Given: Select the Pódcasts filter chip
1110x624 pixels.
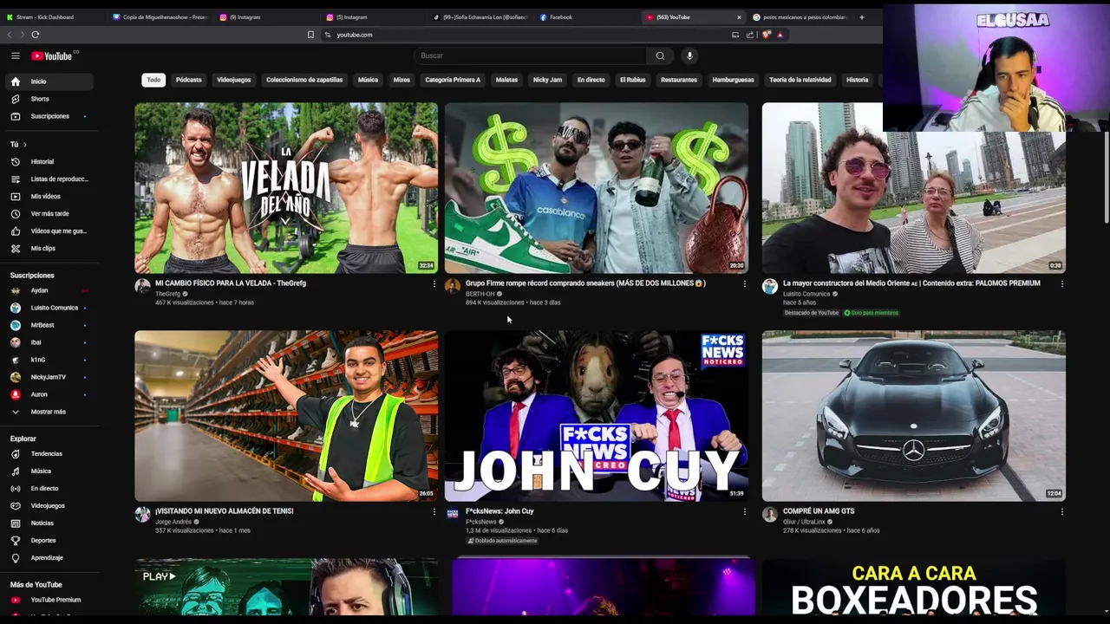Looking at the screenshot, I should [x=188, y=80].
